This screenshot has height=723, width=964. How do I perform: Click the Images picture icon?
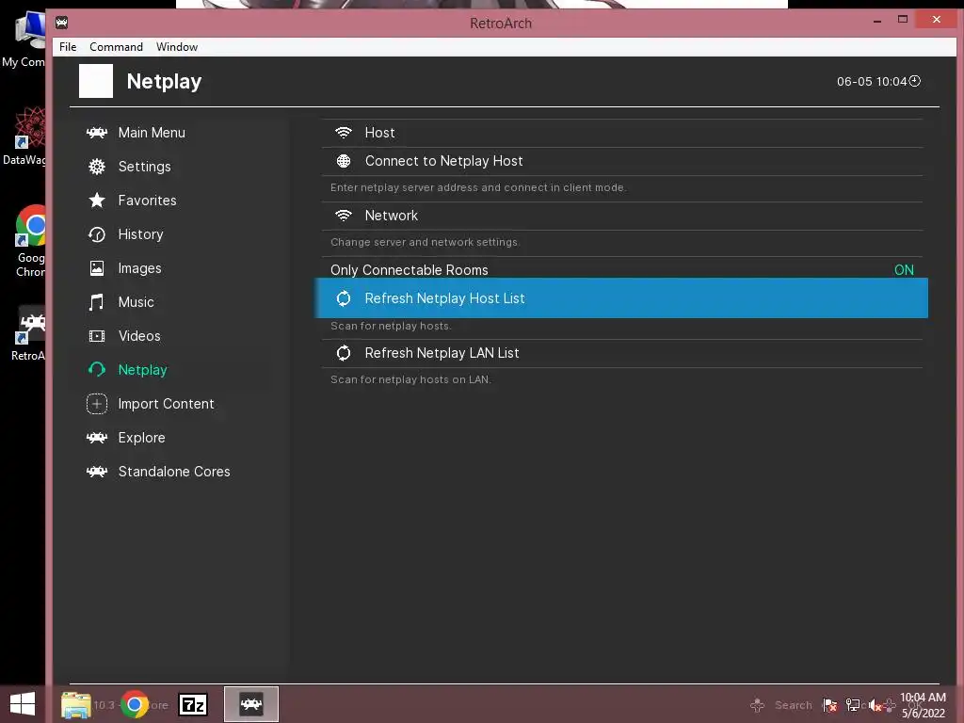(x=97, y=268)
